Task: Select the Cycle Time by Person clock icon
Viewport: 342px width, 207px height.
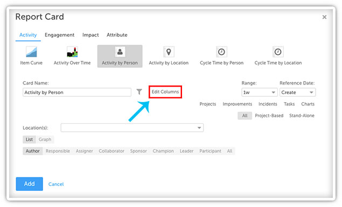Action: coord(221,52)
